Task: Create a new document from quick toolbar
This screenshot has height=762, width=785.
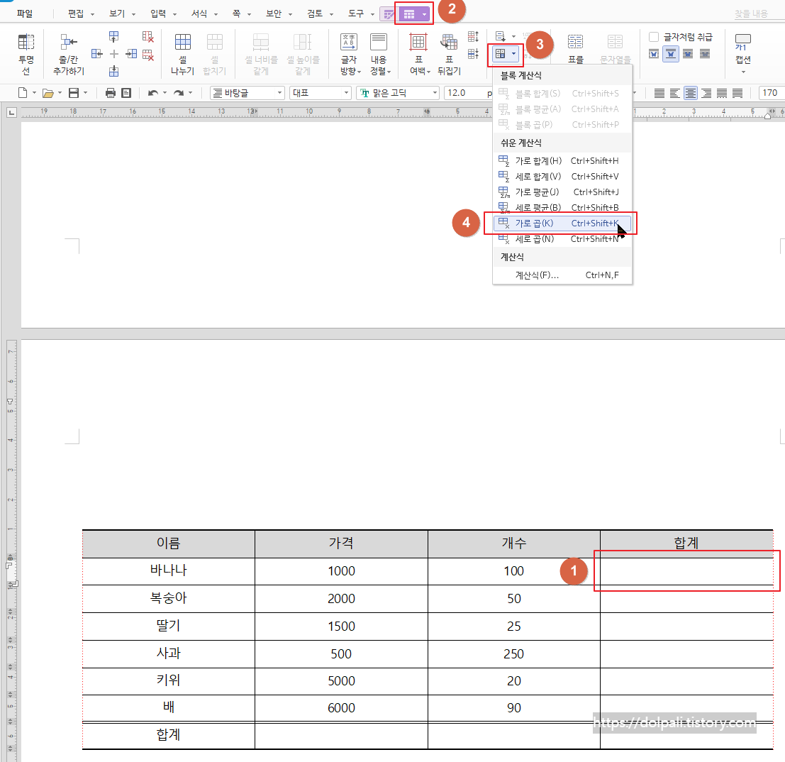Action: point(23,93)
